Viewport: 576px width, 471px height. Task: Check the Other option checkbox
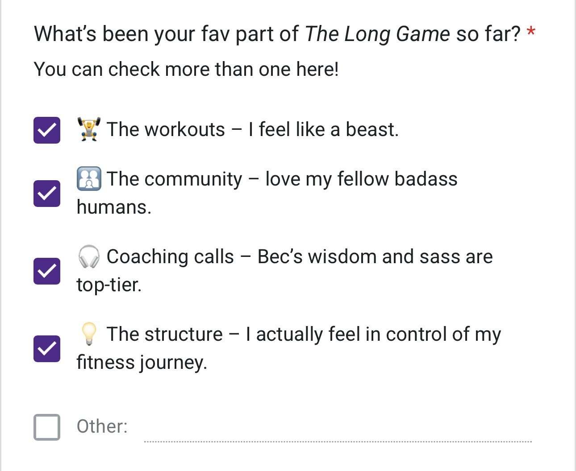[47, 427]
